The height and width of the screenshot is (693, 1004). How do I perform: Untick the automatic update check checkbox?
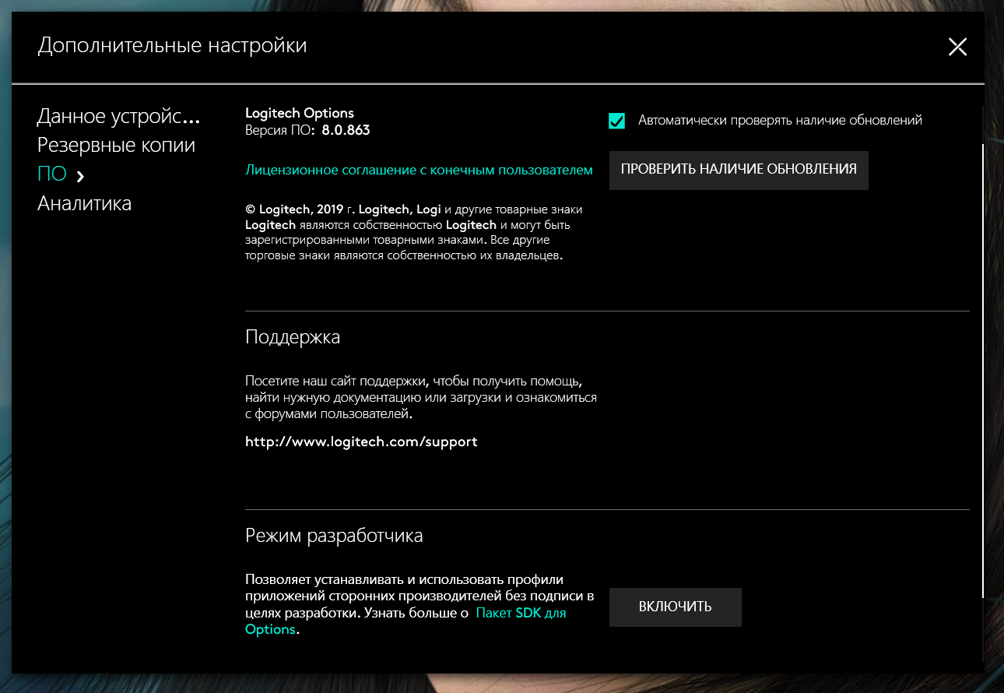(617, 121)
